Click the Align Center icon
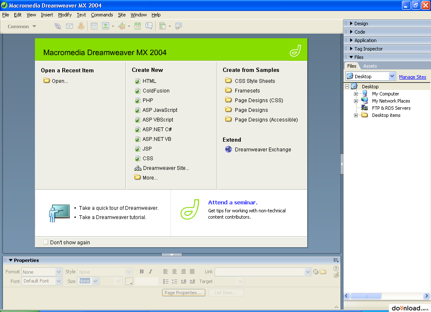431x312 pixels. pyautogui.click(x=174, y=272)
